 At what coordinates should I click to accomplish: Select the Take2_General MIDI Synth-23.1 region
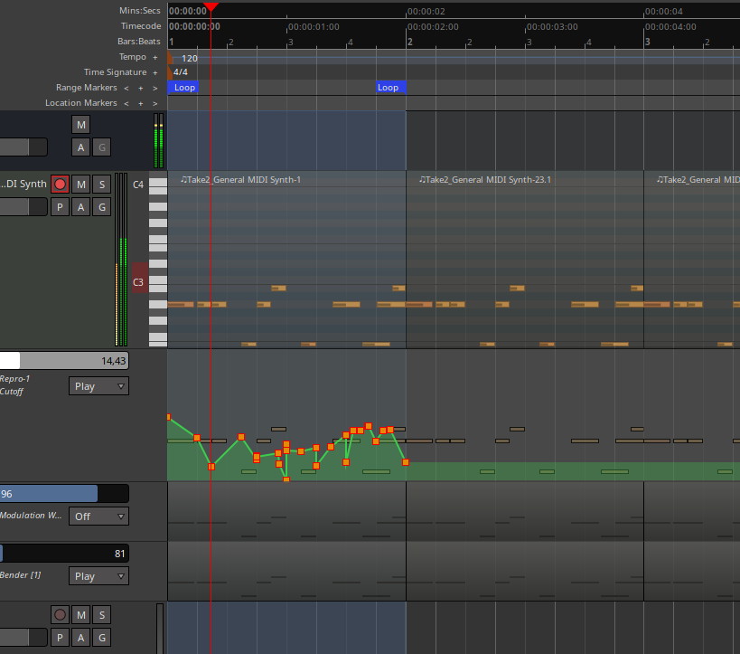[x=484, y=180]
